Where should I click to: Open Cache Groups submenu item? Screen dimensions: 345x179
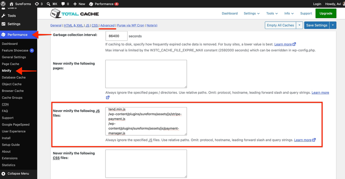(x=12, y=98)
